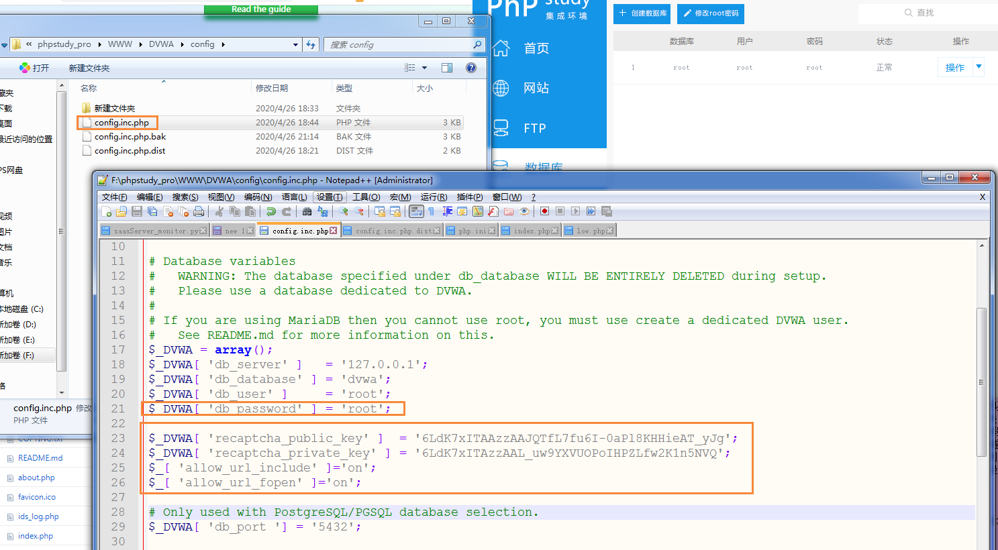998x550 pixels.
Task: Cut selection with the scissors icon
Action: point(219,211)
